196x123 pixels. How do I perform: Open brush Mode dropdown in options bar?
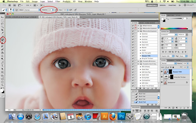pyautogui.click(x=32, y=10)
